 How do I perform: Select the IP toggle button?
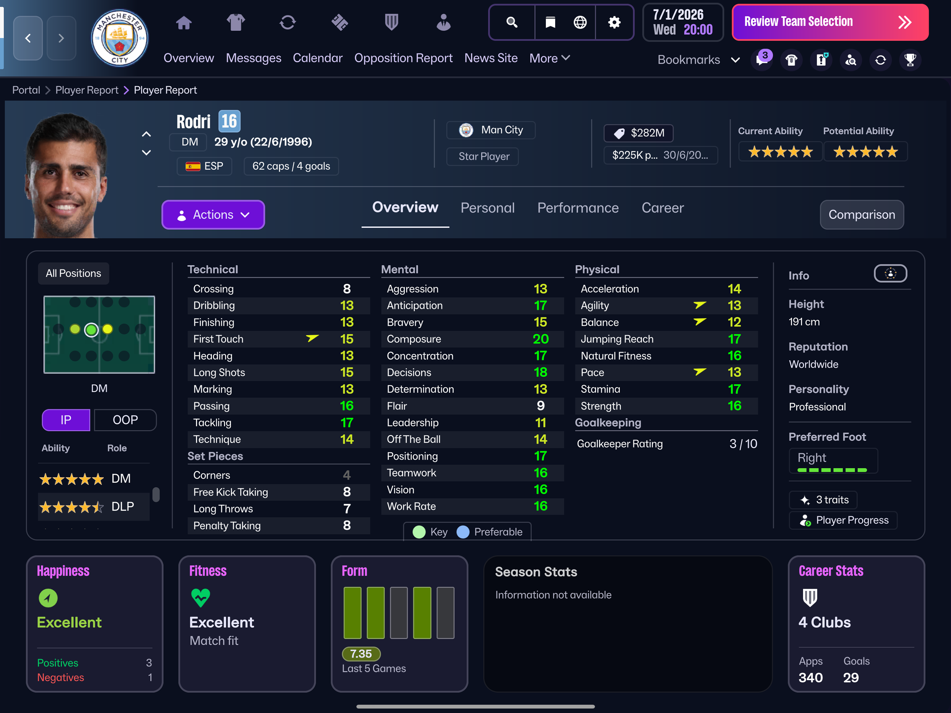66,420
